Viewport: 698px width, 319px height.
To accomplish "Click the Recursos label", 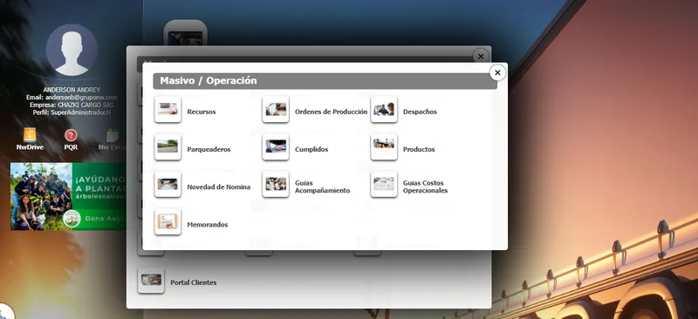I will click(202, 112).
